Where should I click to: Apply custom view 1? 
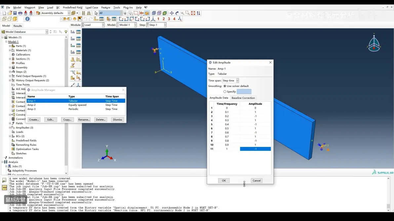[158, 19]
